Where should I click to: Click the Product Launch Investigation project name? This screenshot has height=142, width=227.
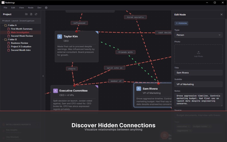(x=18, y=21)
